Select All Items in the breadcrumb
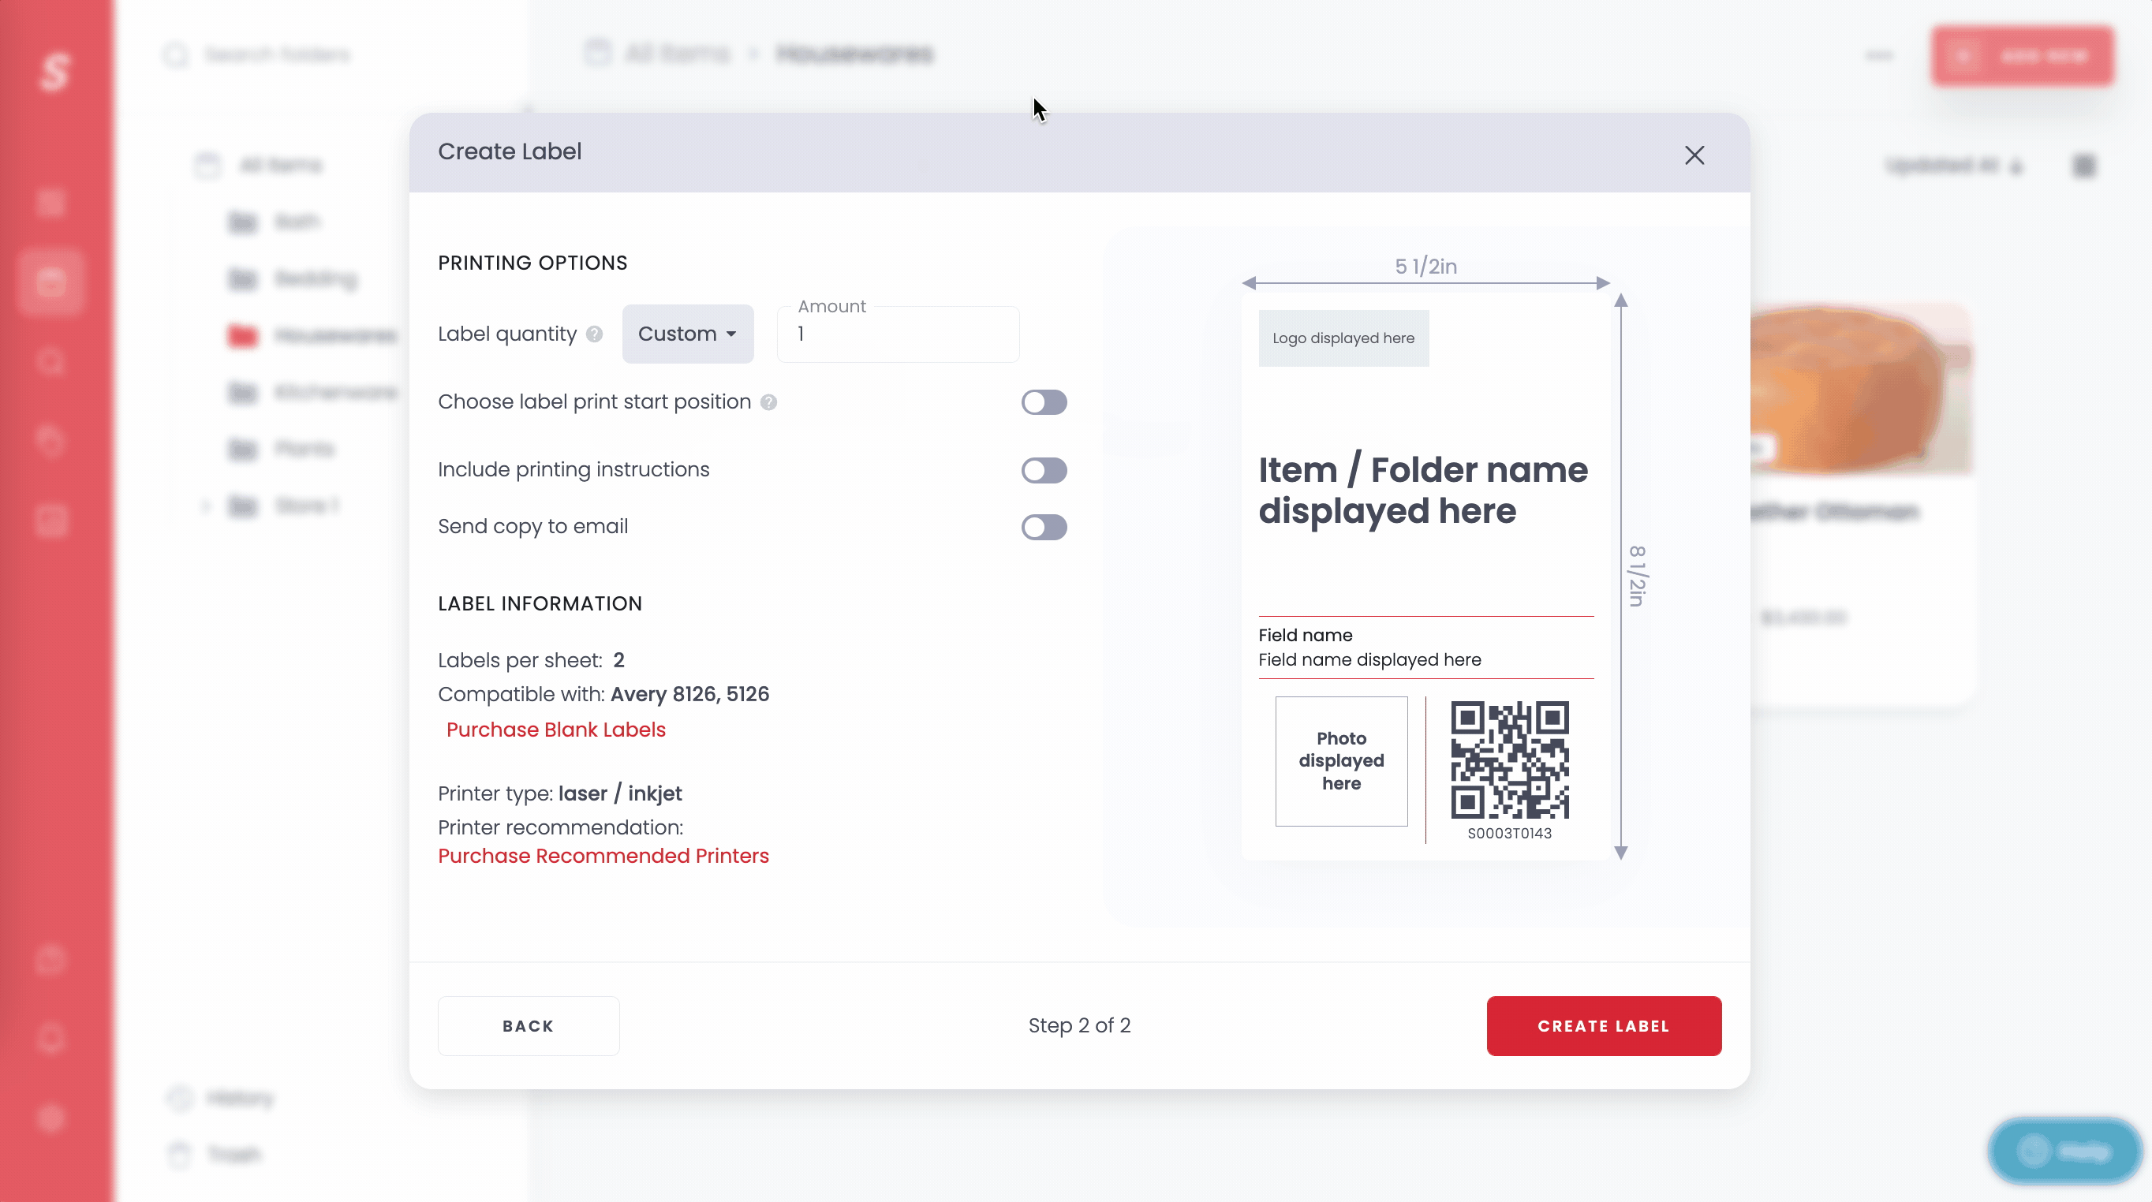The width and height of the screenshot is (2152, 1202). pyautogui.click(x=678, y=53)
